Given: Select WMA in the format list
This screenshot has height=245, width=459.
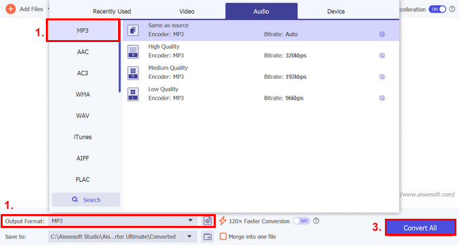Looking at the screenshot, I should click(83, 95).
